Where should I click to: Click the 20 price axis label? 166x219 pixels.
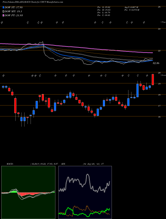click(x=159, y=73)
